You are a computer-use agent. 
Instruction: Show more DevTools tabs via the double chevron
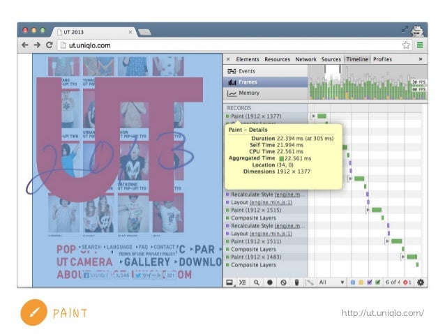point(421,59)
